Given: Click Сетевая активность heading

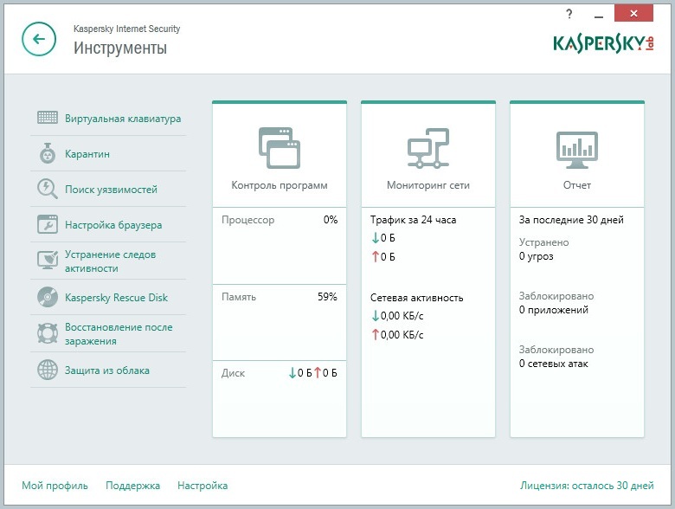Looking at the screenshot, I should [417, 298].
